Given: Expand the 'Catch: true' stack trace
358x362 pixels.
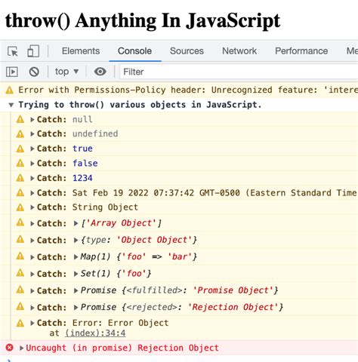Looking at the screenshot, I should (32, 149).
